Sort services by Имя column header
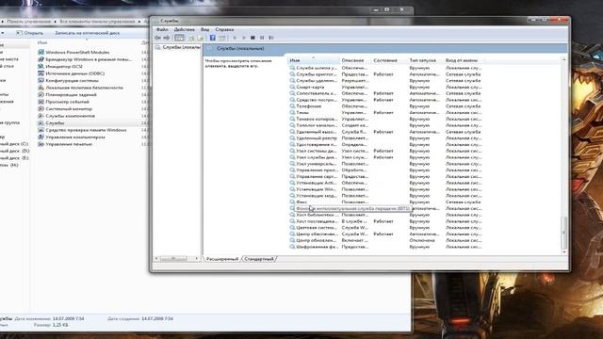This screenshot has height=339, width=603. tap(314, 60)
